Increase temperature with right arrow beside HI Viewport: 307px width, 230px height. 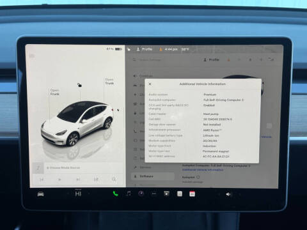point(89,194)
